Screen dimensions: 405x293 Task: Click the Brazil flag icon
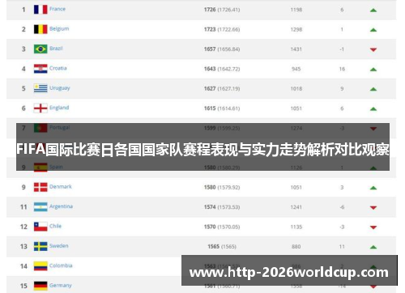point(40,49)
